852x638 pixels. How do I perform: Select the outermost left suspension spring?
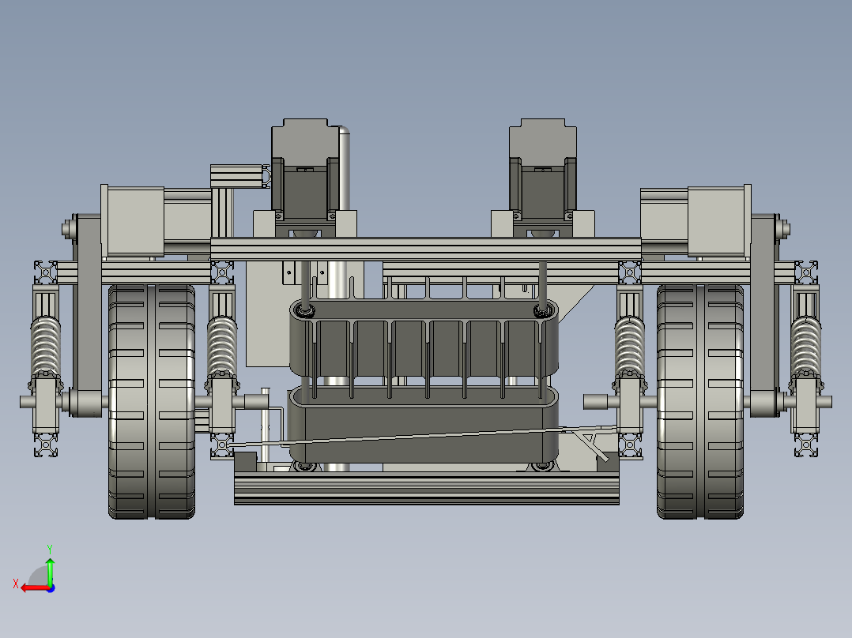45,347
